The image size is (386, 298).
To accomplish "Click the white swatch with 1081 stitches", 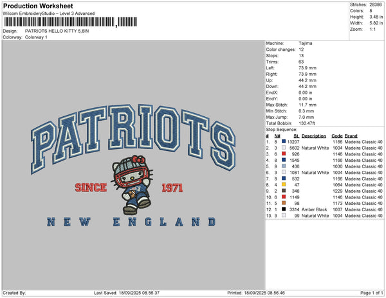I will [284, 172].
